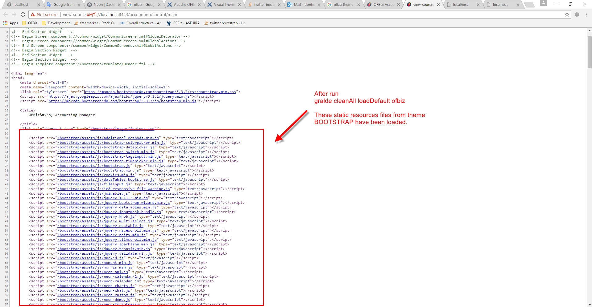Open the bootstrap-switch.min.js link
592x307 pixels.
pos(106,152)
